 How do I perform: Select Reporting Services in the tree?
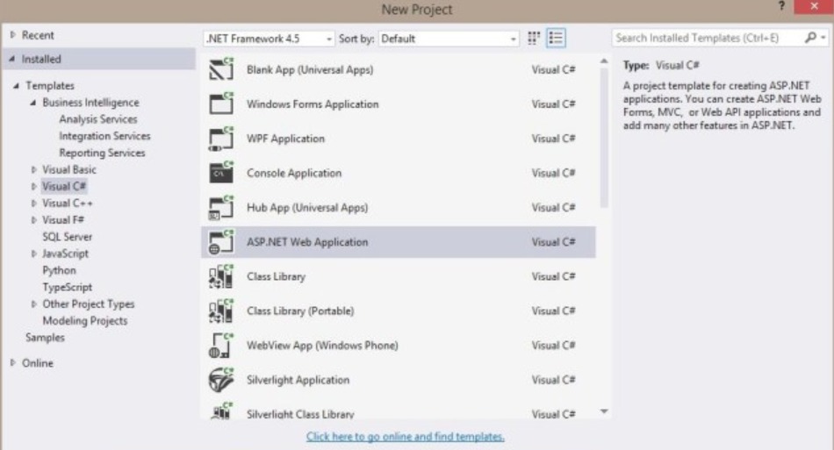point(102,153)
